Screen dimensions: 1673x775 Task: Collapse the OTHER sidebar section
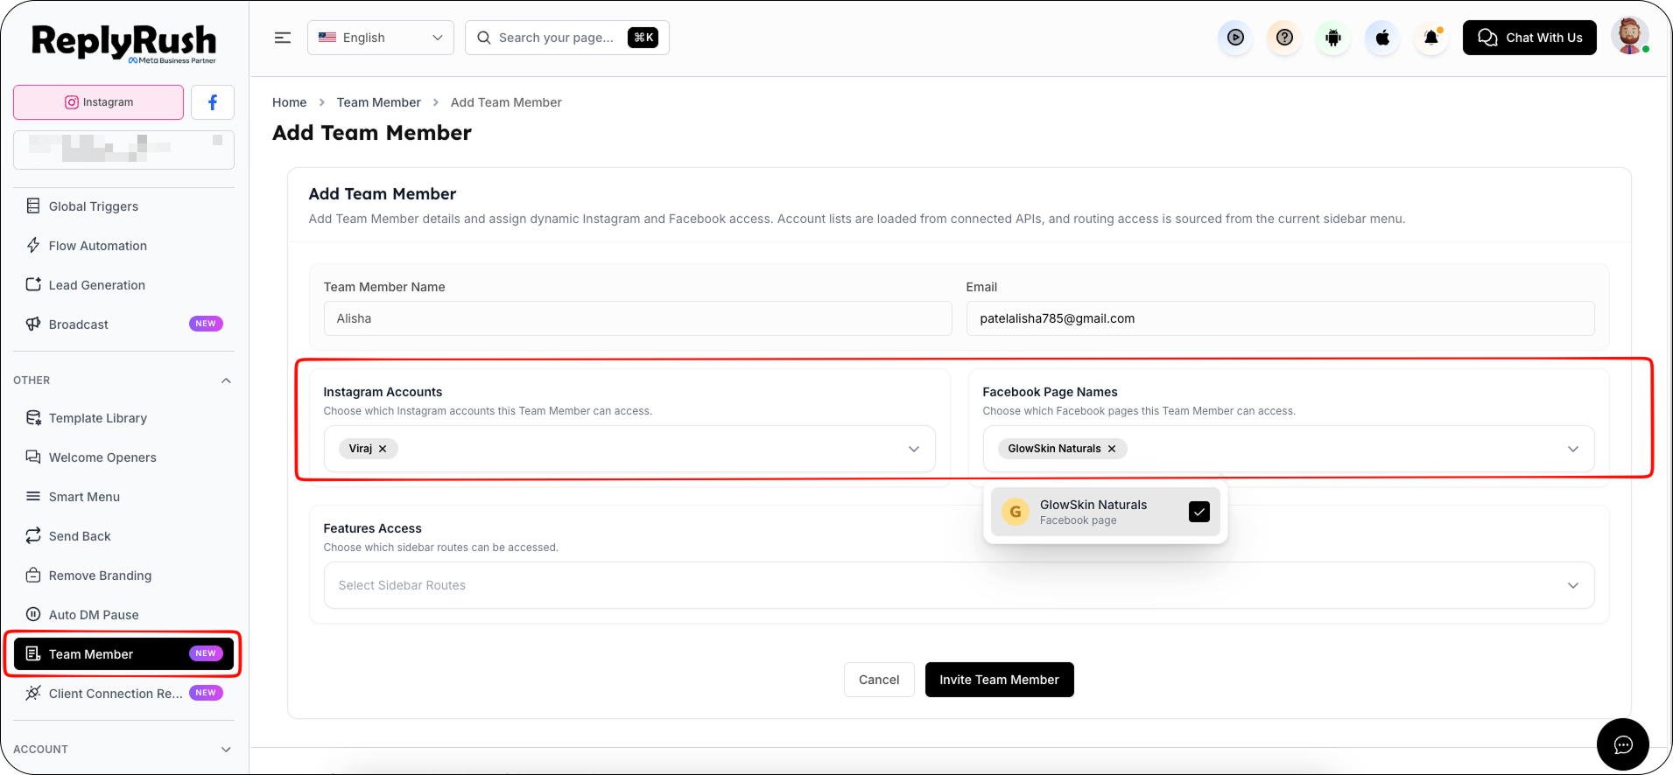click(226, 381)
